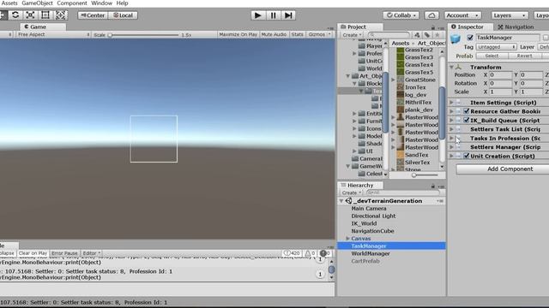Click the blue cube GameObject icon in Inspector
549x308 pixels.
click(x=455, y=38)
